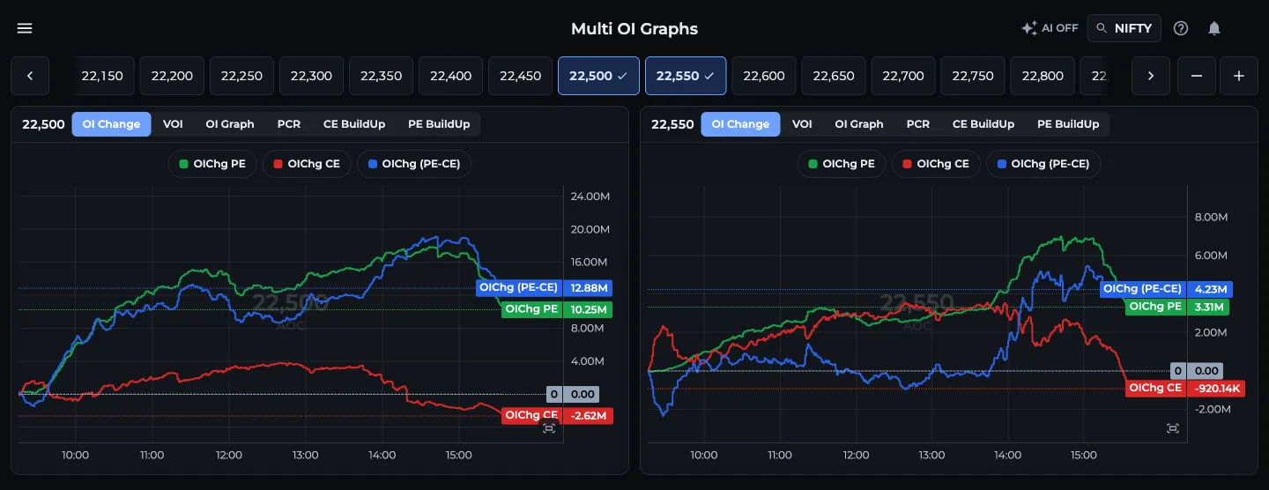The height and width of the screenshot is (490, 1269).
Task: Open CE BuildUp tab in 22,550 panel
Action: [983, 124]
